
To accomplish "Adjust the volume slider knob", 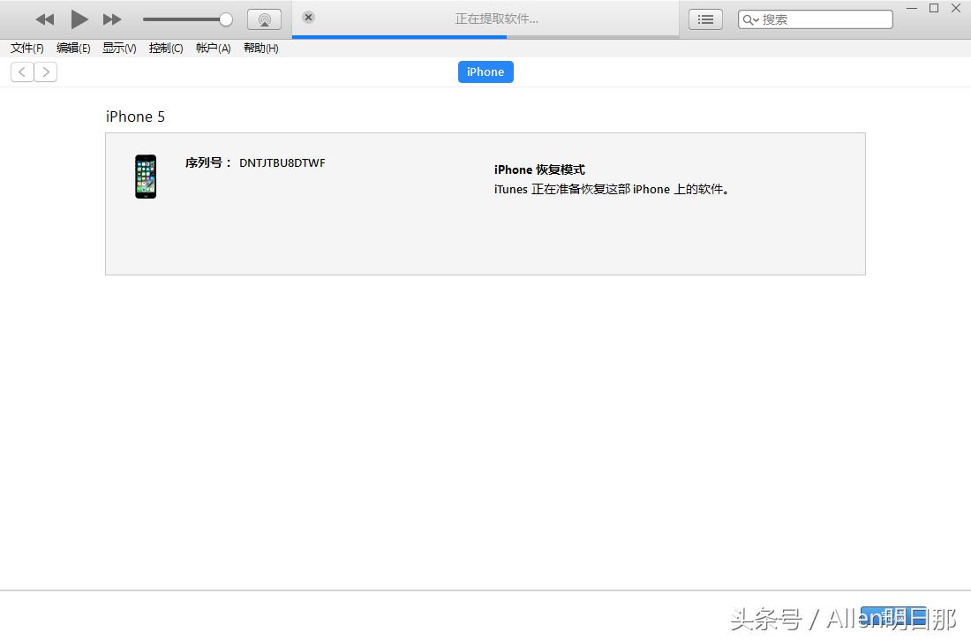I will coord(226,19).
